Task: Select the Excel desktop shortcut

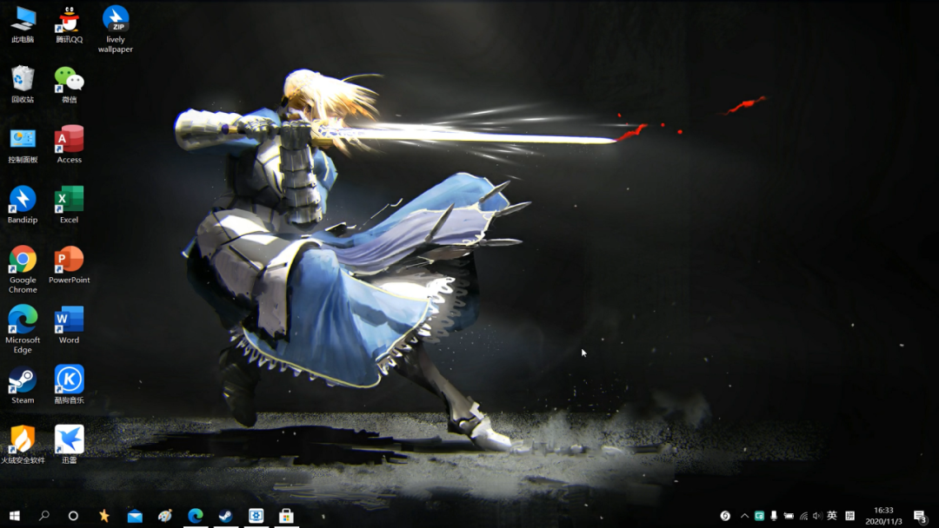Action: tap(69, 204)
